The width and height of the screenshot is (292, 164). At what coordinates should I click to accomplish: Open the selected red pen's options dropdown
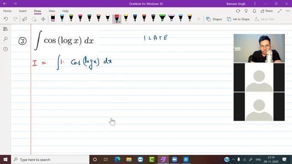(x=120, y=22)
